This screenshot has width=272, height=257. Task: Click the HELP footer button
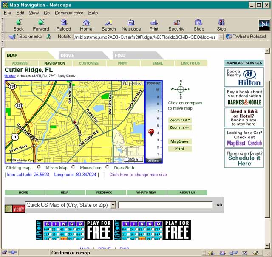tap(65, 192)
